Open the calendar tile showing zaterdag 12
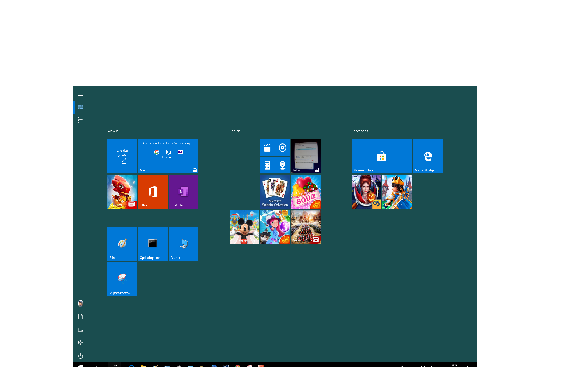 (x=122, y=156)
